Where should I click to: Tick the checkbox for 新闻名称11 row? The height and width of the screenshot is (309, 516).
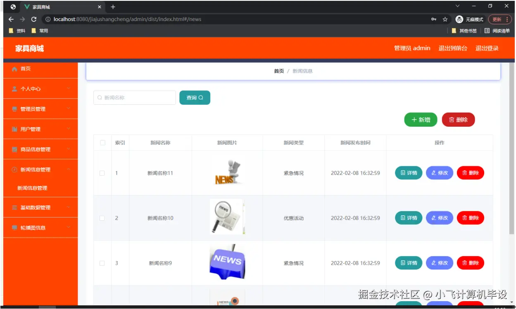click(102, 173)
